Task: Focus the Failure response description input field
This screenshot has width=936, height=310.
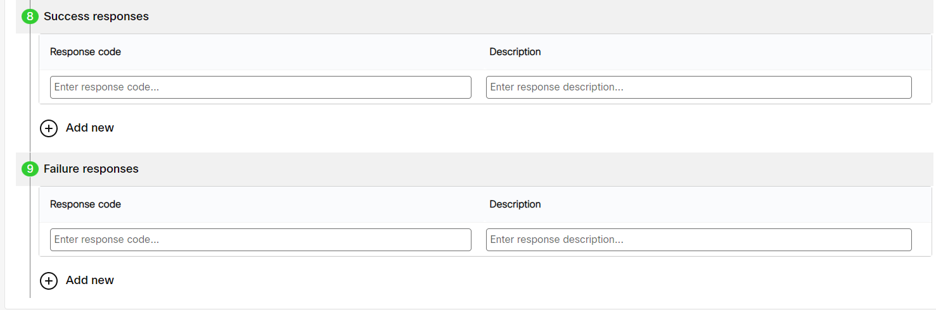Action: click(x=699, y=240)
